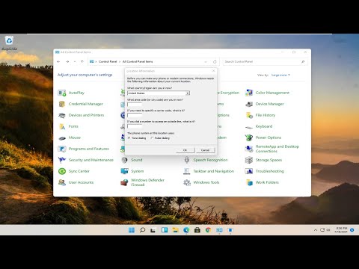Open the Sound speaker icon
359x269 pixels.
point(124,160)
